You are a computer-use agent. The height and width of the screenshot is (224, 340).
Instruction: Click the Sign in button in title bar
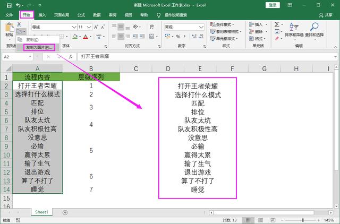[x=273, y=5]
